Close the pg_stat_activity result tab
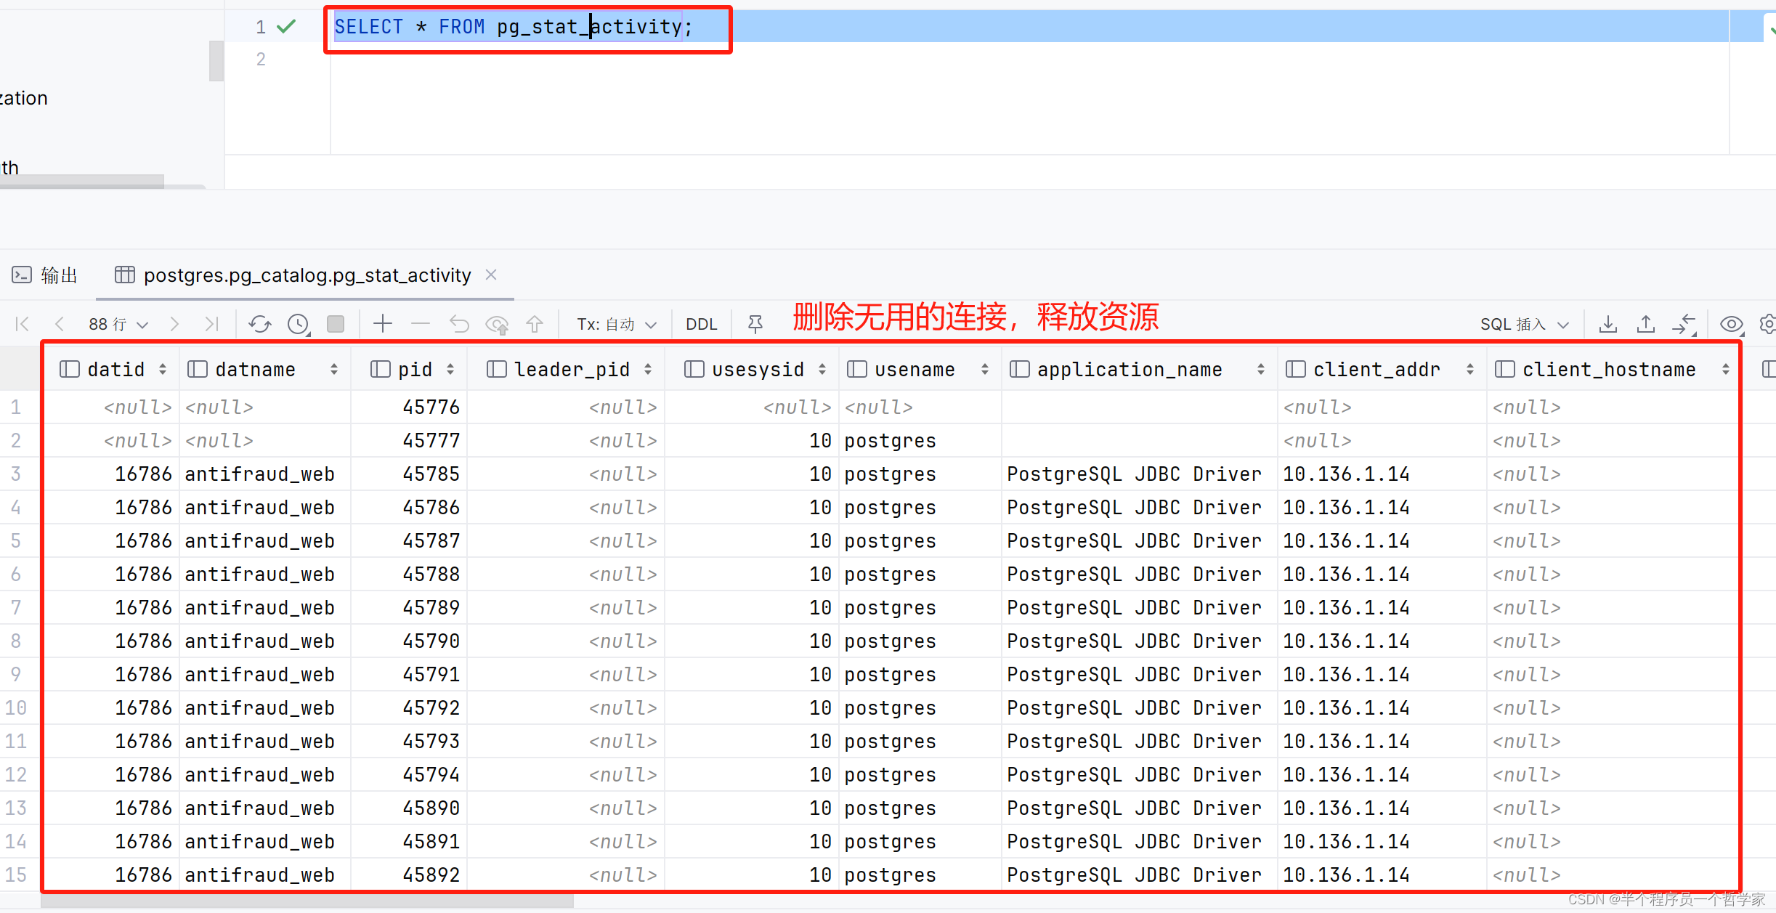This screenshot has width=1776, height=913. click(491, 275)
